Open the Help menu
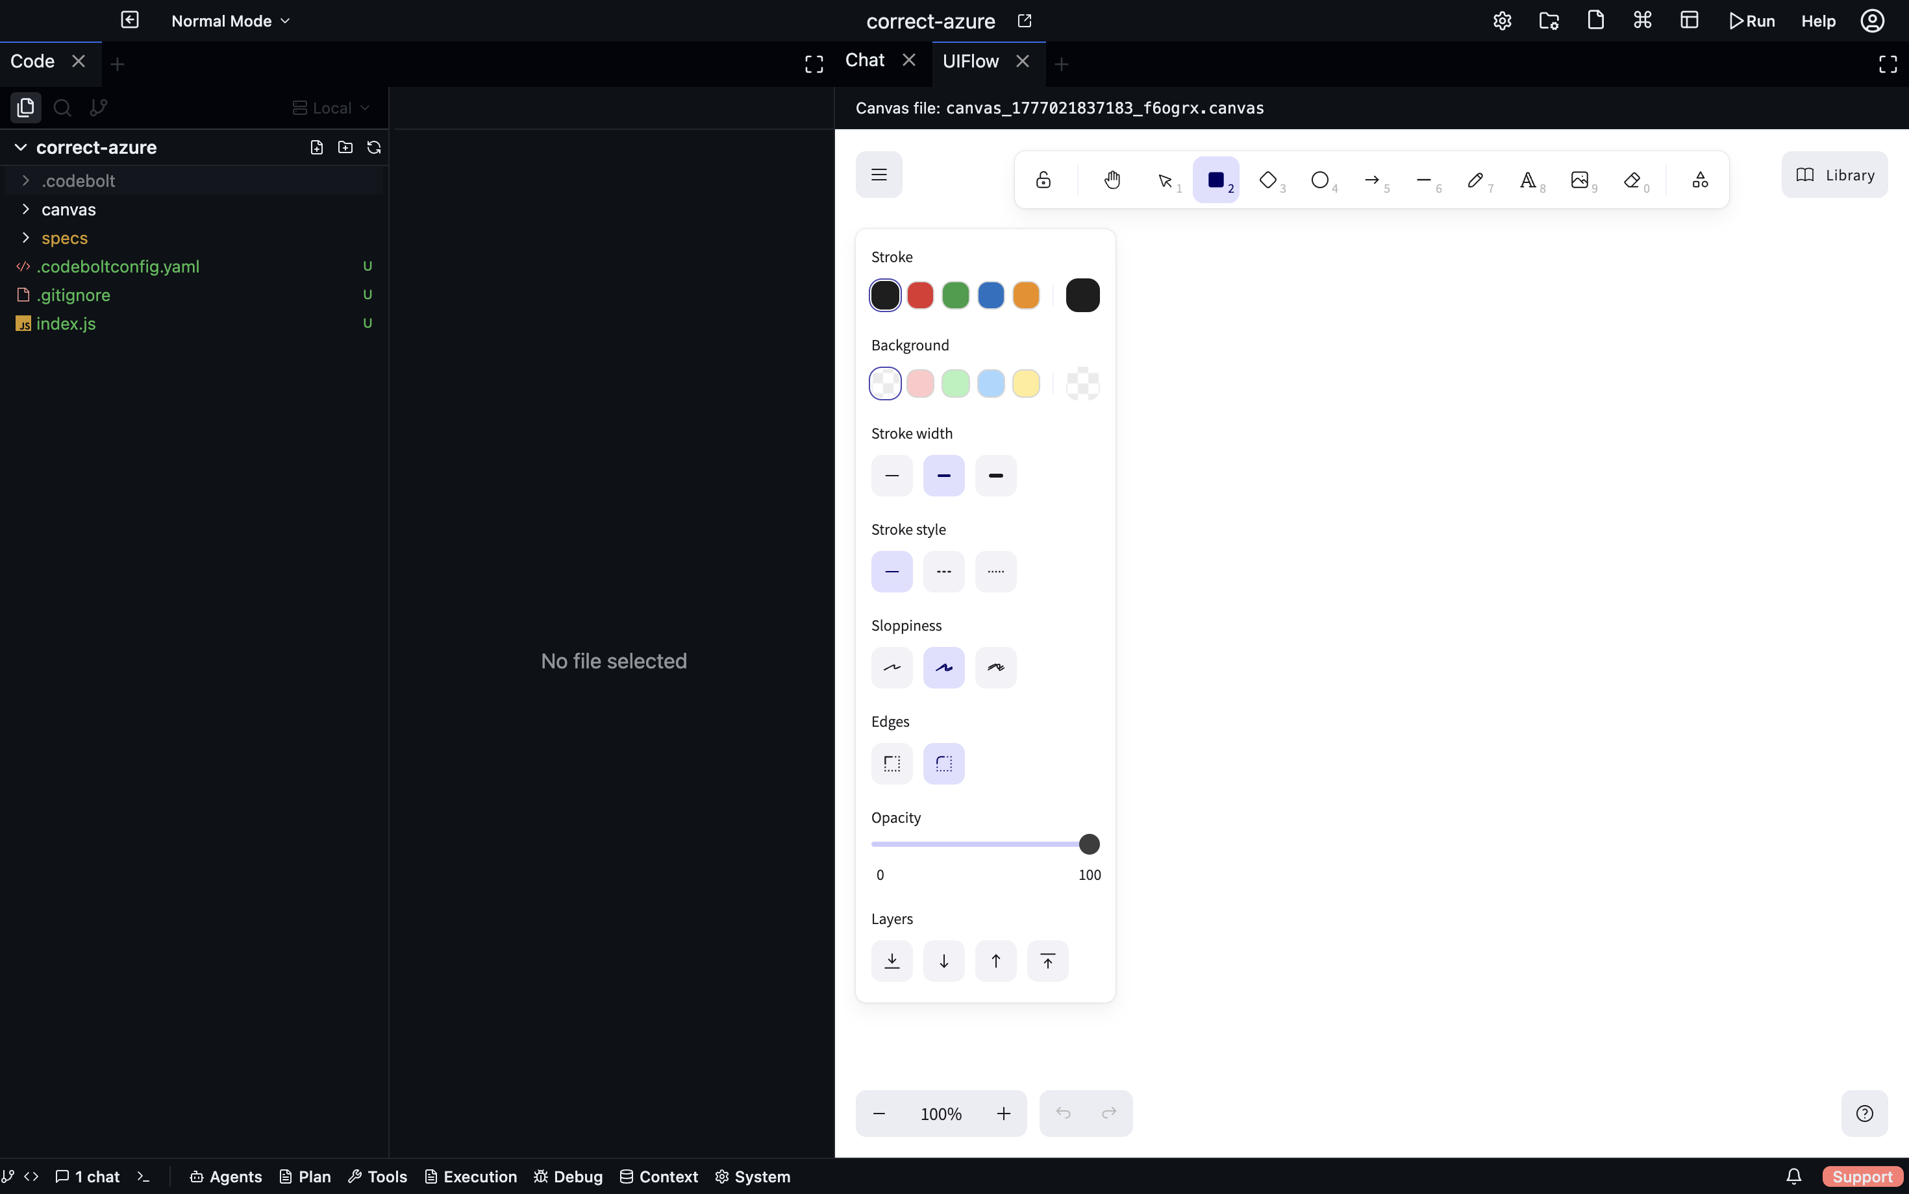Viewport: 1909px width, 1194px height. pyautogui.click(x=1818, y=21)
